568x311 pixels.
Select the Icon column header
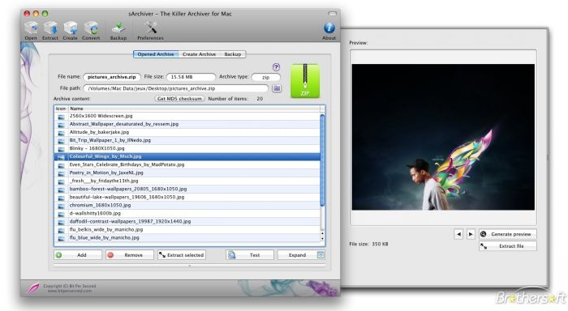point(61,109)
